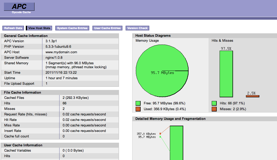Click the orange Used memory legend square
The width and height of the screenshot is (277, 160).
click(x=138, y=109)
